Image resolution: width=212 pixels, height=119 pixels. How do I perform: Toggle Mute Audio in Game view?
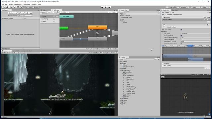point(103,53)
